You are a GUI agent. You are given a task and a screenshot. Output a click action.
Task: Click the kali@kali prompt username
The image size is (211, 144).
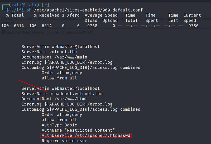24,5
